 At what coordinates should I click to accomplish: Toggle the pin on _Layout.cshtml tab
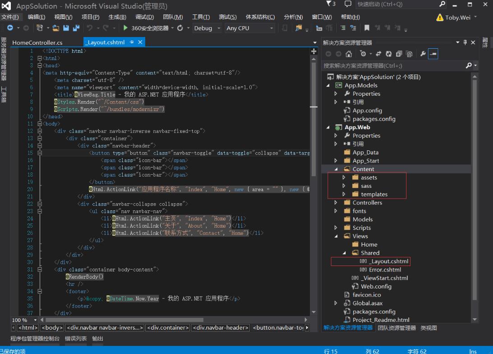pos(132,42)
